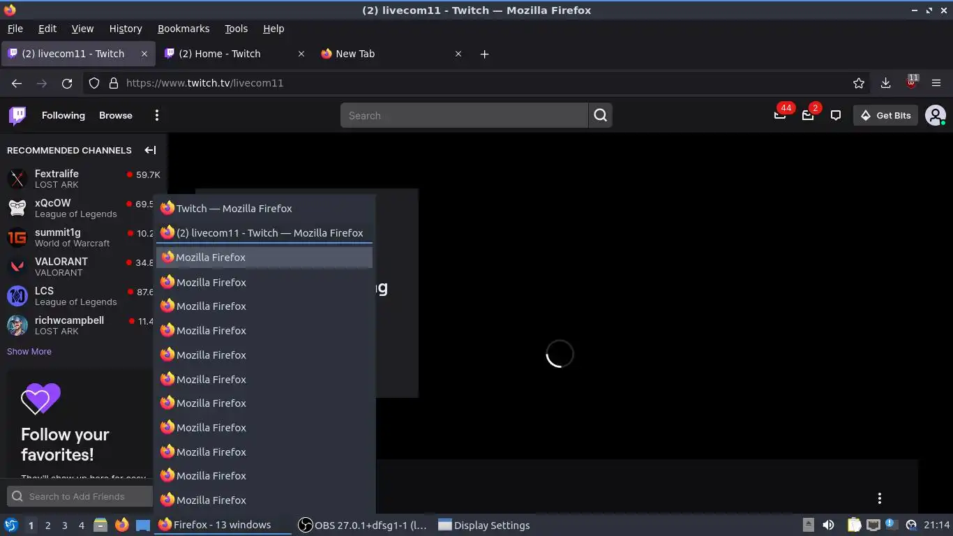Open the Help menu

tap(273, 29)
